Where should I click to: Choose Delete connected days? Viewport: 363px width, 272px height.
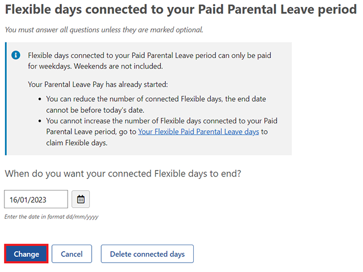(x=147, y=254)
